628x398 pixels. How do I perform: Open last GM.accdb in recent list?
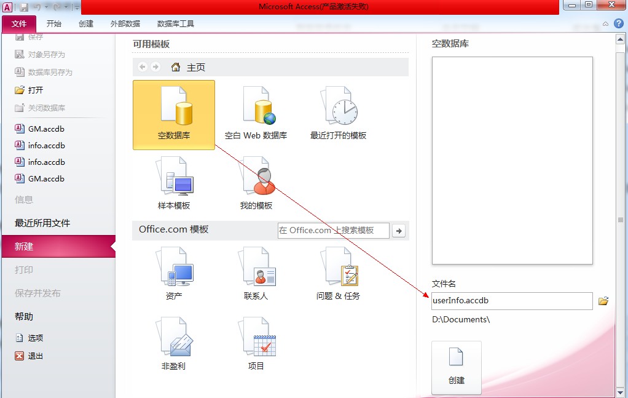[x=40, y=179]
